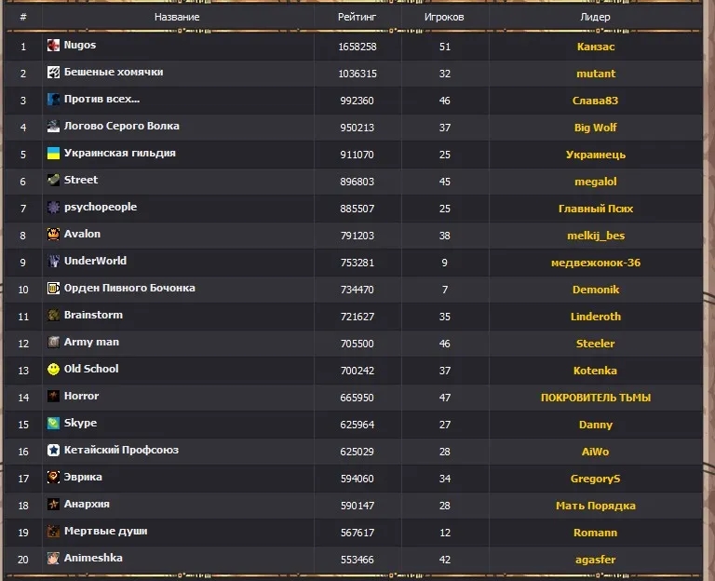Viewport: 715px width, 581px height.
Task: Click the Animeshka guild emblem icon
Action: point(53,558)
